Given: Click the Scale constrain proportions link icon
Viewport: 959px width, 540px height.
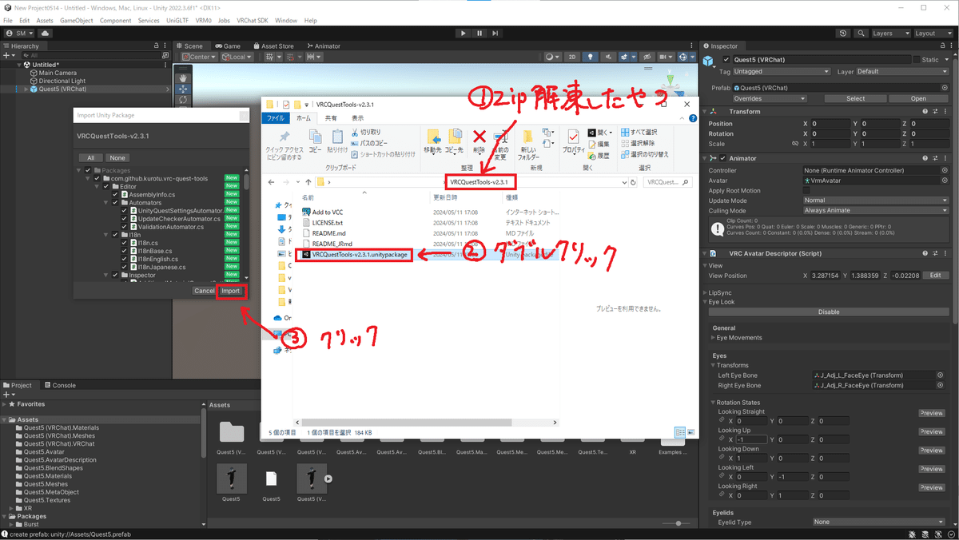Looking at the screenshot, I should coord(794,144).
